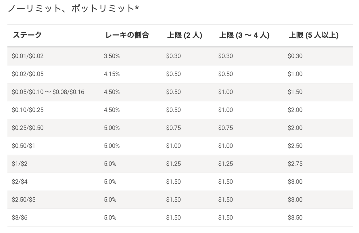Click the $0.50/$1 stake cell

coord(24,146)
